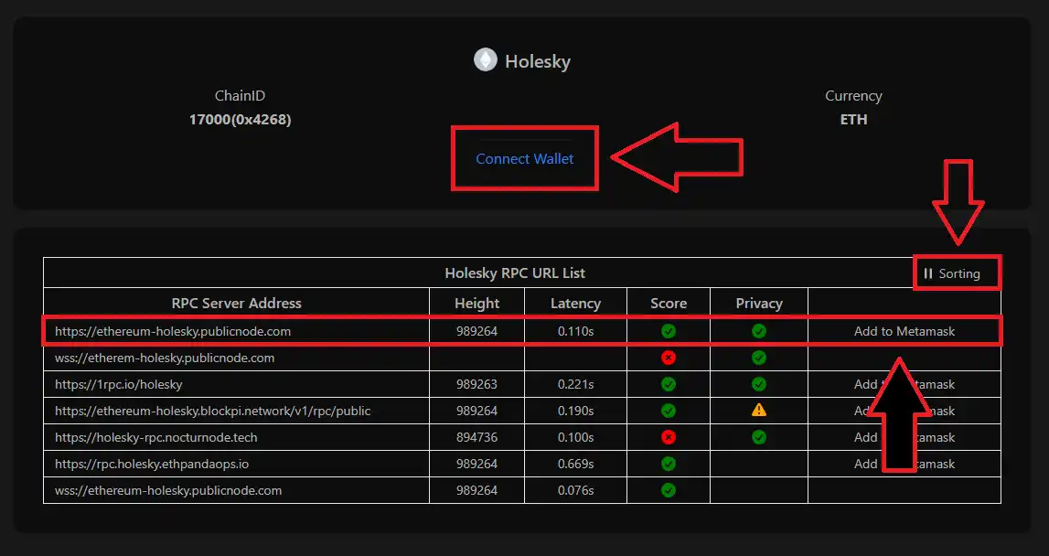
Task: Click the Score column header
Action: pos(669,303)
